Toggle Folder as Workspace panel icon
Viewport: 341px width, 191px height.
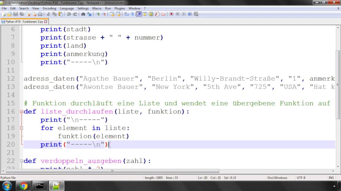tap(163, 14)
